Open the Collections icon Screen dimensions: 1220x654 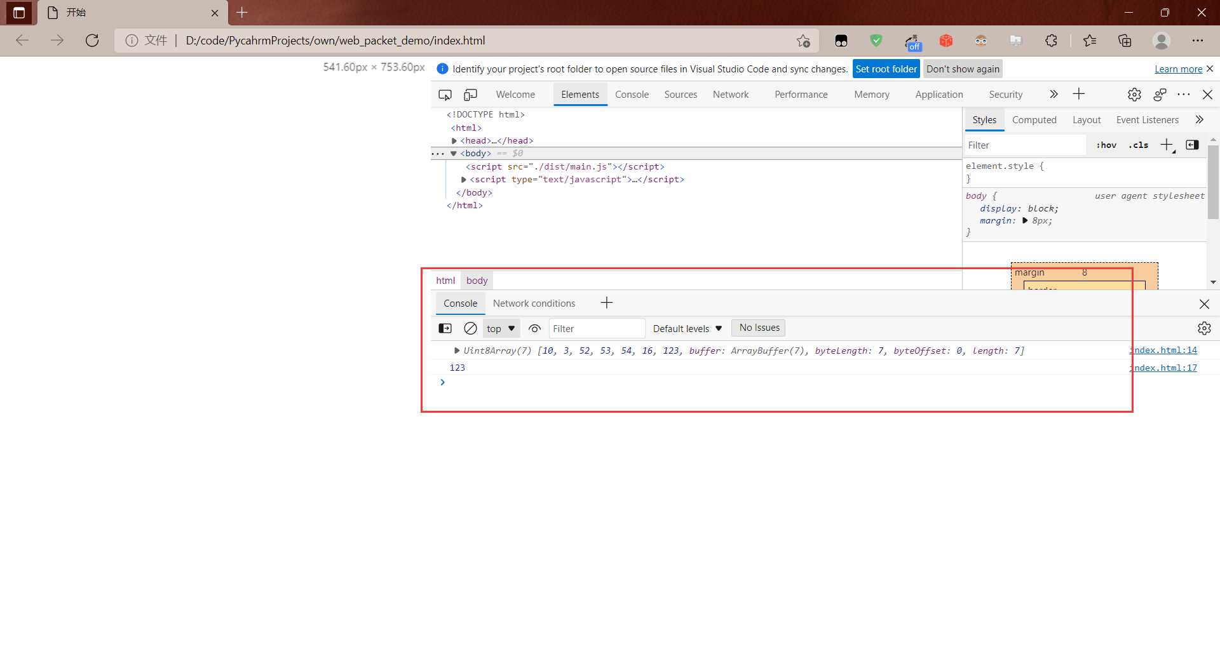pyautogui.click(x=1125, y=41)
